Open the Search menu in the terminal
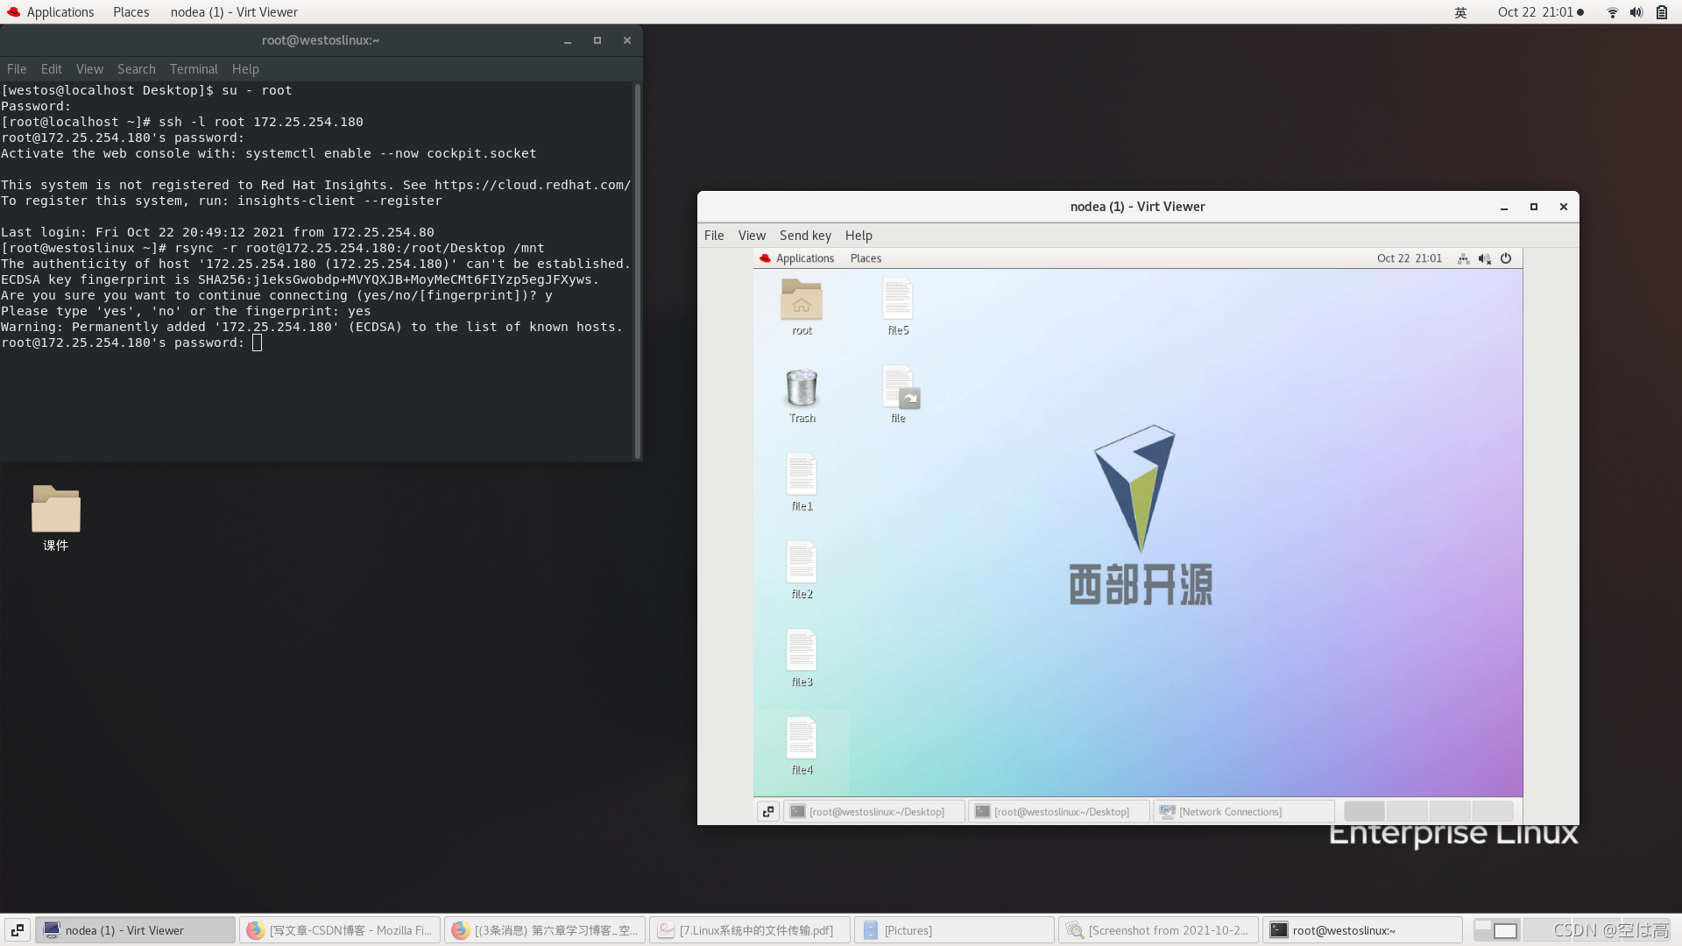 coord(136,69)
